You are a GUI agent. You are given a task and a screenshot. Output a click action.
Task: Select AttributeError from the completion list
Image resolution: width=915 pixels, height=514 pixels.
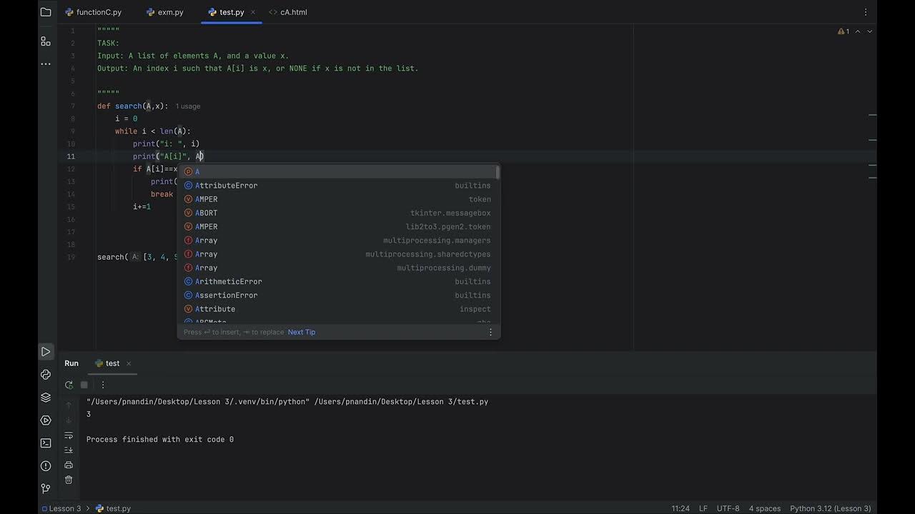click(226, 186)
